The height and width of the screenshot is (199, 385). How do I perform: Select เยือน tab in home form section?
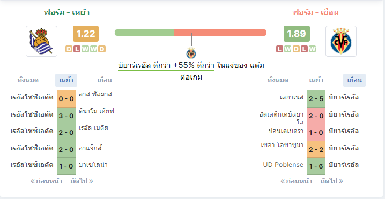(x=105, y=80)
